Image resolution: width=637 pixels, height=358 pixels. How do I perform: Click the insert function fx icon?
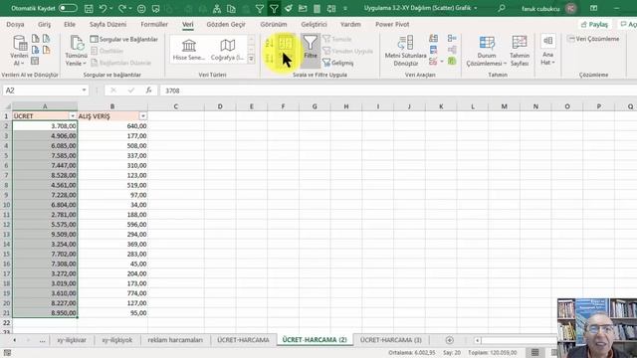coord(148,90)
